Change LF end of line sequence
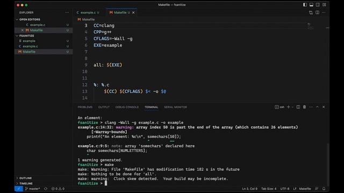The height and width of the screenshot is (193, 344). (295, 189)
